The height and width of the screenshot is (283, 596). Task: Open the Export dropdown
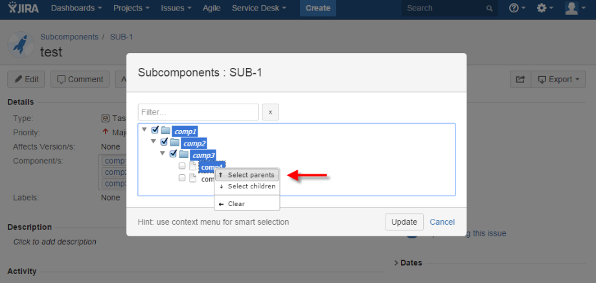(x=558, y=80)
